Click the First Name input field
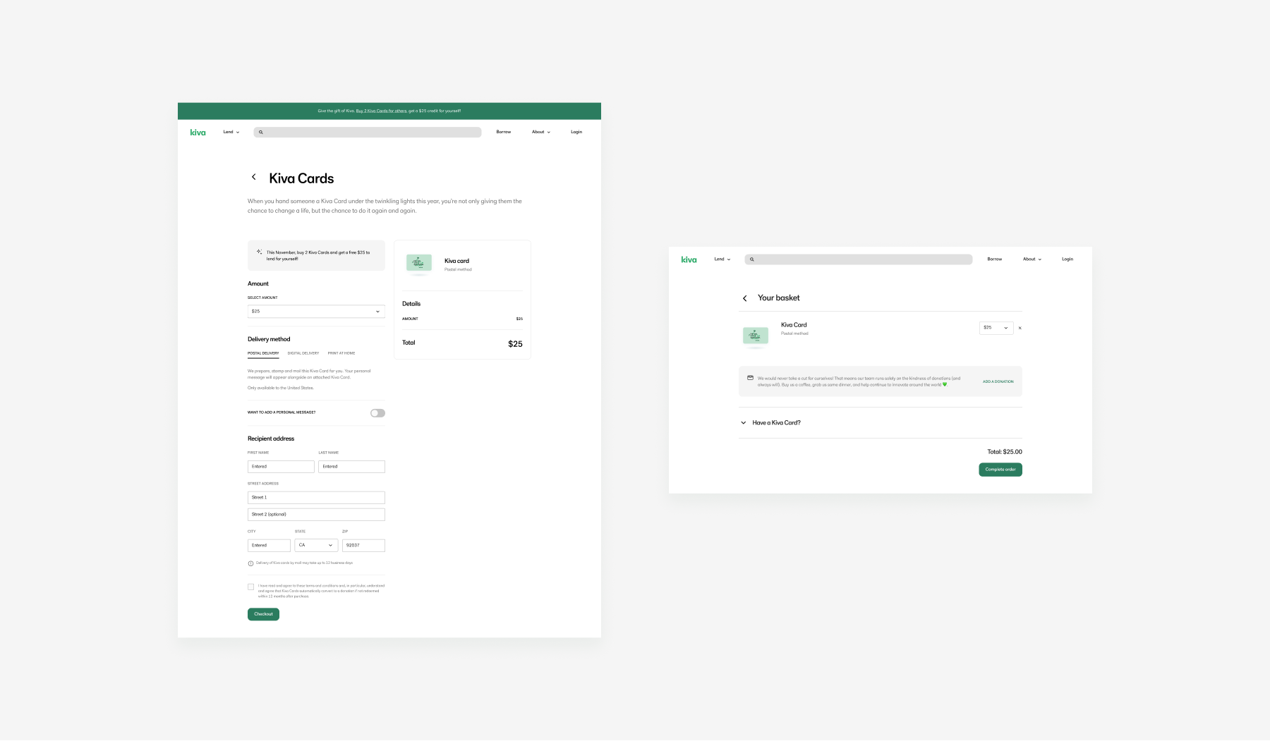The image size is (1270, 741). click(x=281, y=467)
